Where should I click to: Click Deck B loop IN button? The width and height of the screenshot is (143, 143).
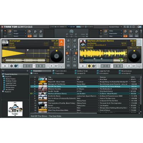[129, 66]
